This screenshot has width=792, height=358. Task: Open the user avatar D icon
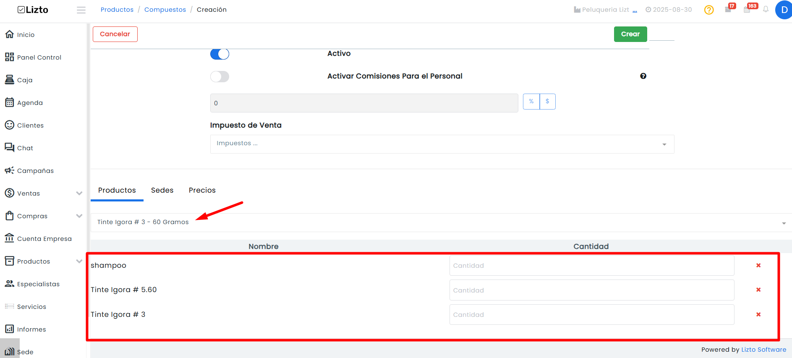pyautogui.click(x=784, y=10)
